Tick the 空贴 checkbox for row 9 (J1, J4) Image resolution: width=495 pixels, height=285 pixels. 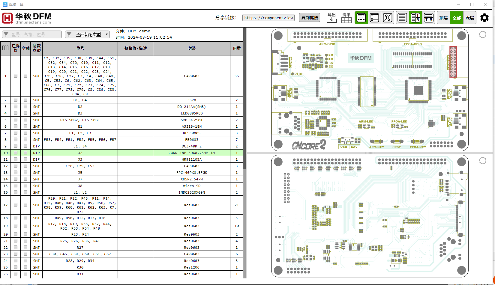click(25, 146)
